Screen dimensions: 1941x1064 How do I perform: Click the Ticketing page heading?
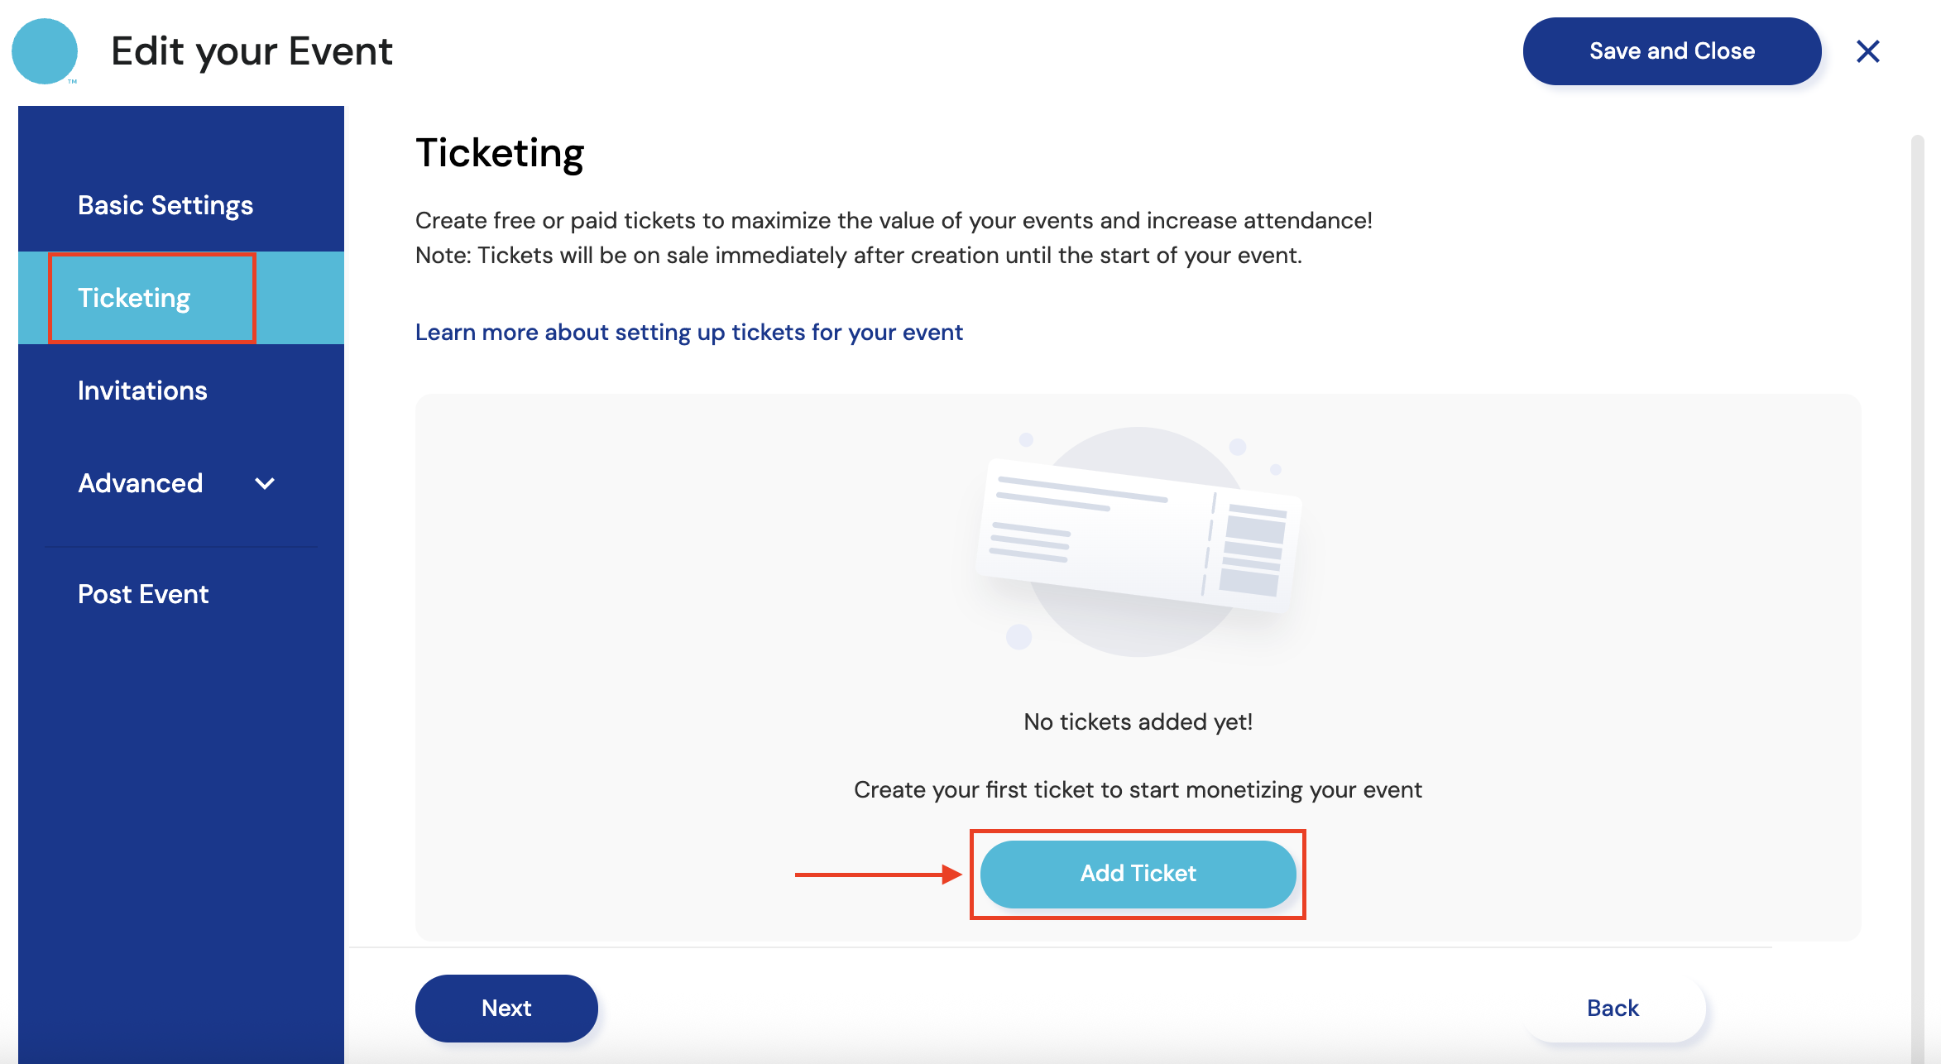[x=500, y=153]
